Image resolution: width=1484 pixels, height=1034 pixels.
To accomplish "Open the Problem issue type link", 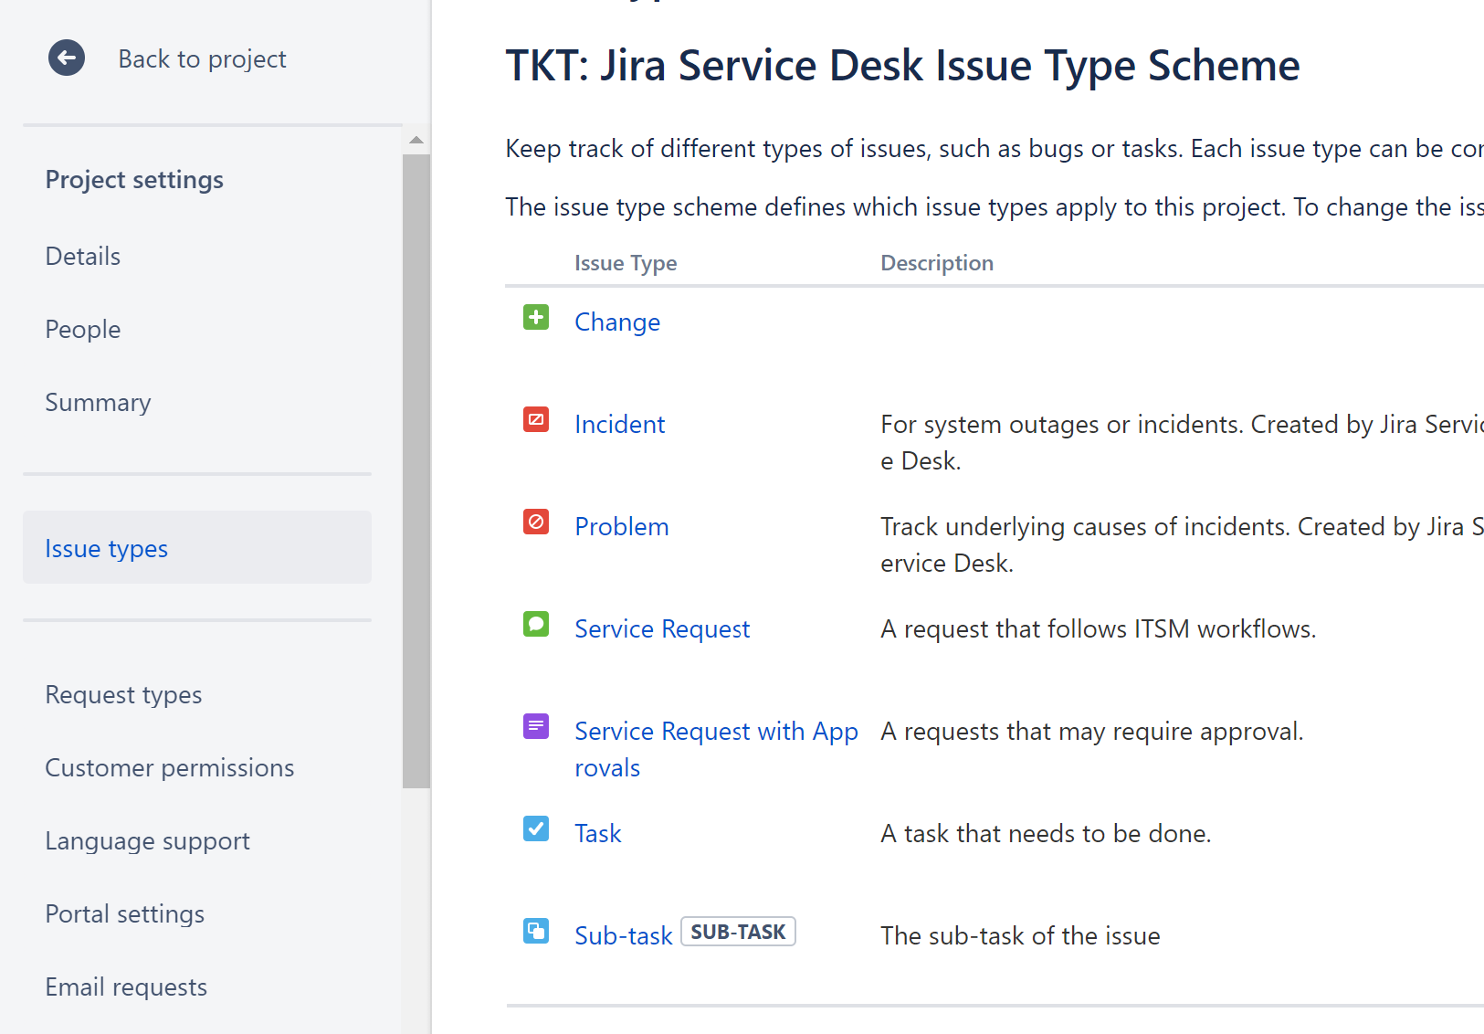I will 622,527.
